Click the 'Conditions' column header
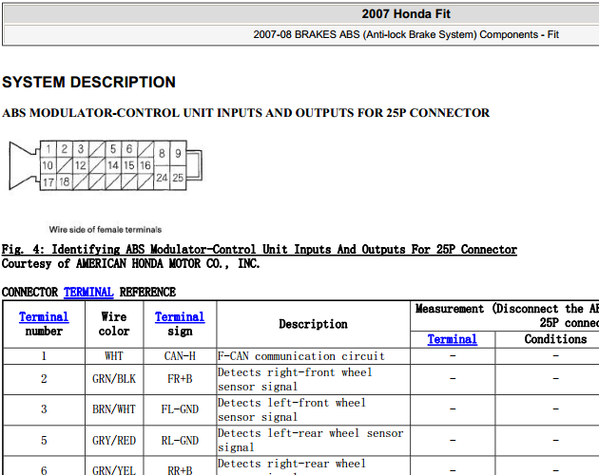This screenshot has height=475, width=599. [555, 339]
